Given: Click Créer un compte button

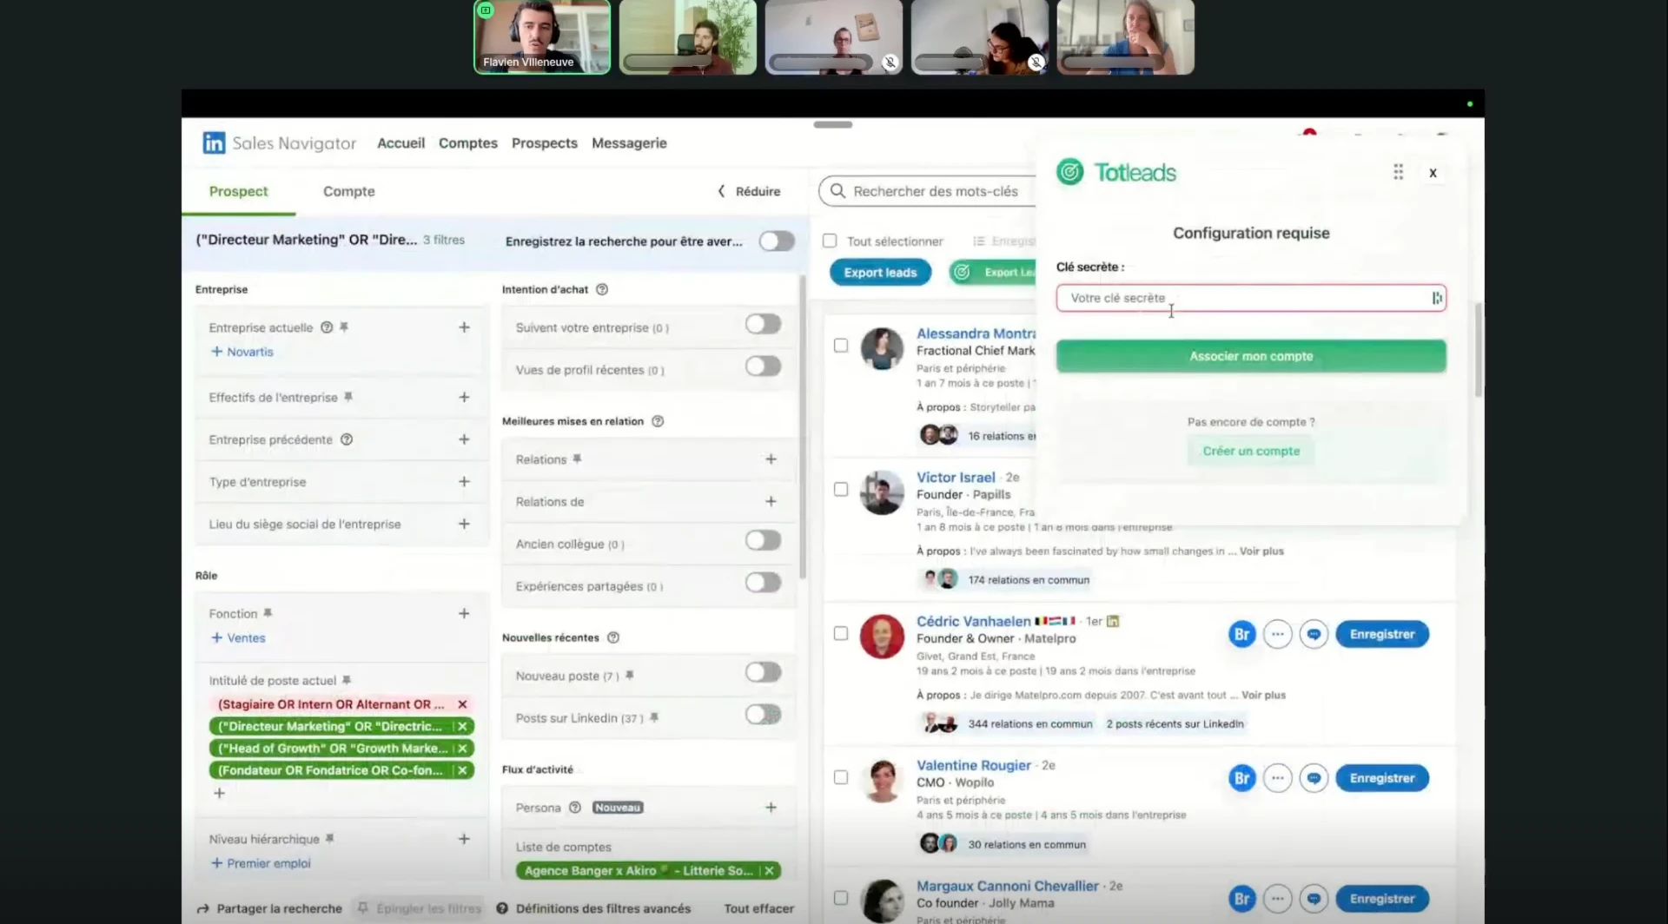Looking at the screenshot, I should pos(1251,452).
